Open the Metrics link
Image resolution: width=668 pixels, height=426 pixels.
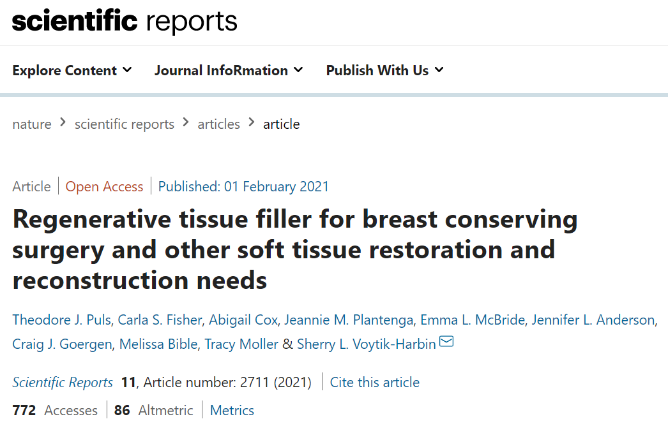232,410
